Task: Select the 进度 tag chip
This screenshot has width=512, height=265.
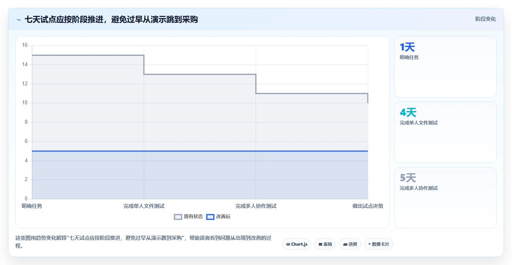Action: [350, 244]
